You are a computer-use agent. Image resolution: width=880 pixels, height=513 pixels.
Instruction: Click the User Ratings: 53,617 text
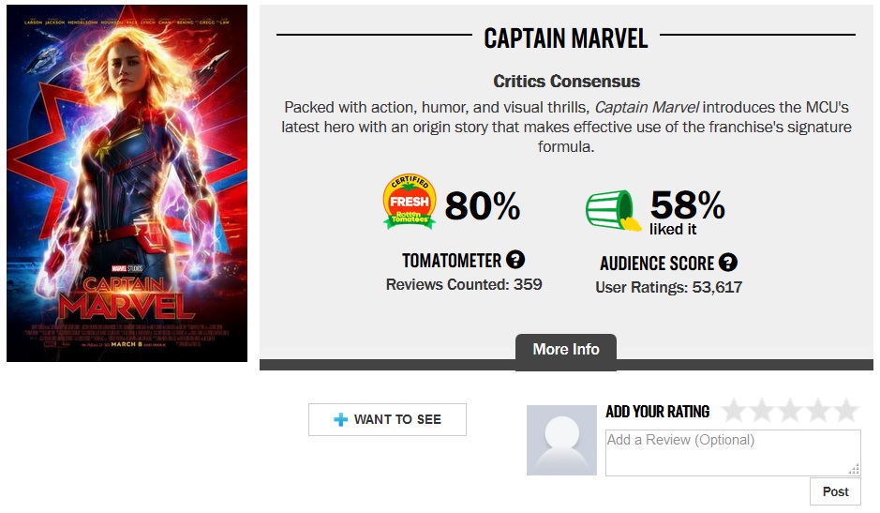tap(668, 287)
